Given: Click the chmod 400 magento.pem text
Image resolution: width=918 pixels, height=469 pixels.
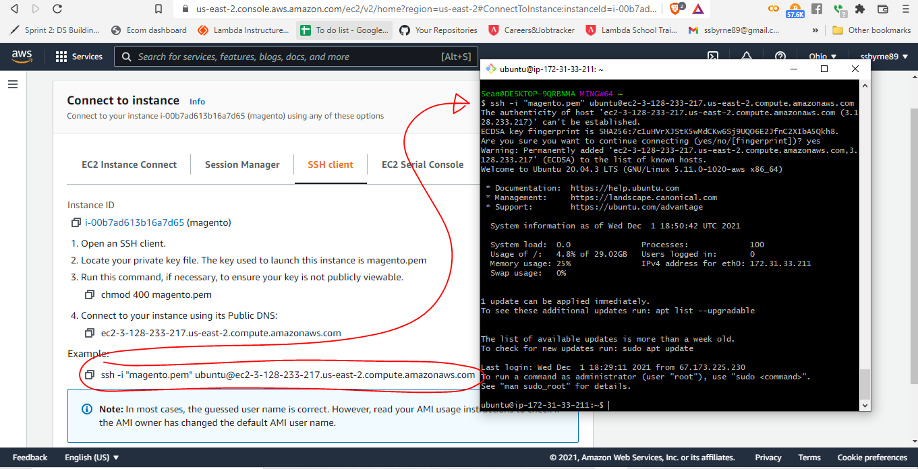Looking at the screenshot, I should (x=156, y=294).
